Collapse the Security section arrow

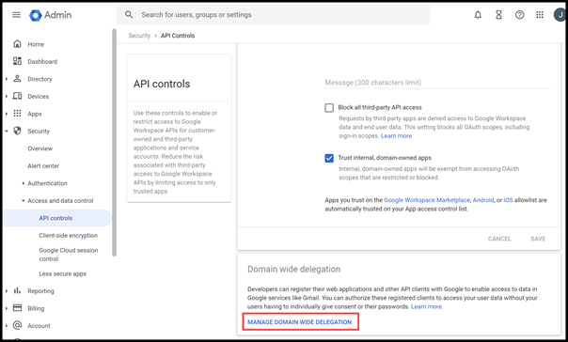tap(7, 131)
